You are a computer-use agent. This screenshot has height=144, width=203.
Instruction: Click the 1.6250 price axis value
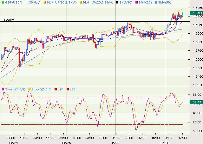point(198,8)
